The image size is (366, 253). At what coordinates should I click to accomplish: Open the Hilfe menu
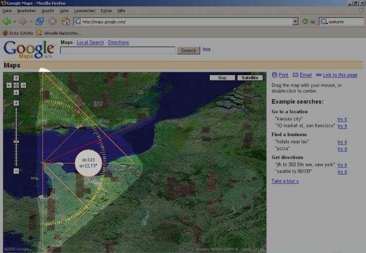[121, 11]
